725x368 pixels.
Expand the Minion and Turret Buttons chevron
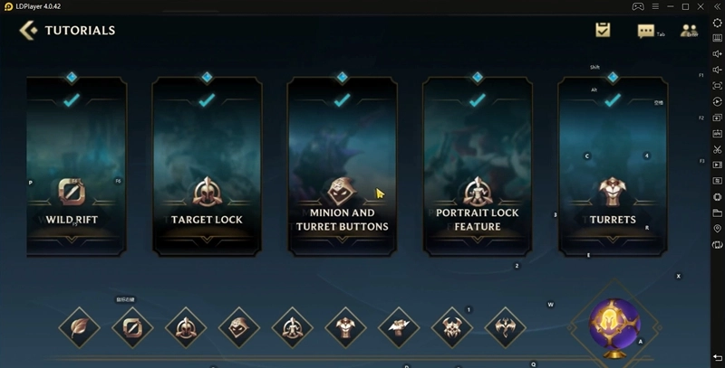point(343,240)
